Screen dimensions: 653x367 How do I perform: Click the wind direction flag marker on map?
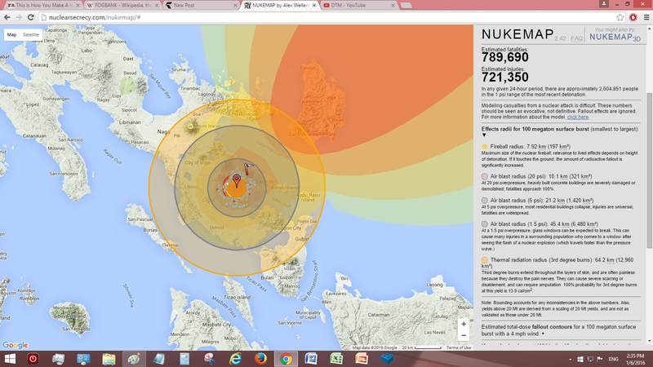pyautogui.click(x=248, y=169)
